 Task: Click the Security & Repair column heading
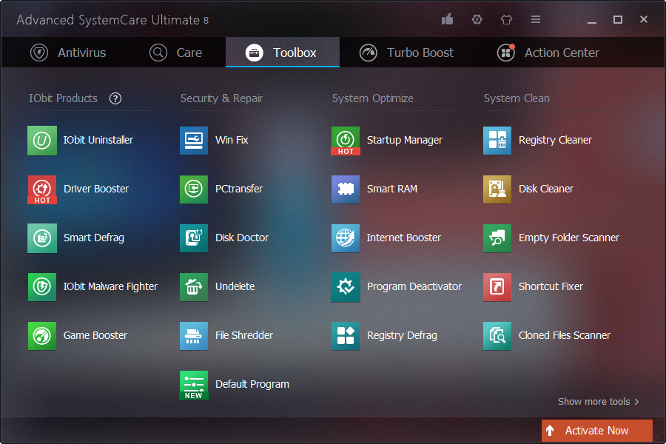click(222, 98)
